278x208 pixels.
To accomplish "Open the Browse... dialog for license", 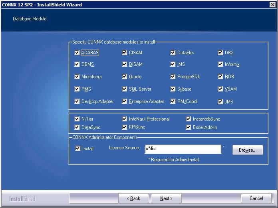I will pos(248,150).
